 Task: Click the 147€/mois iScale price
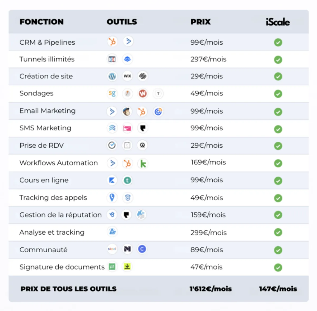278,289
